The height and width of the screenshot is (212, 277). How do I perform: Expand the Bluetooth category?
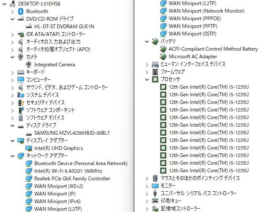[x=12, y=11]
